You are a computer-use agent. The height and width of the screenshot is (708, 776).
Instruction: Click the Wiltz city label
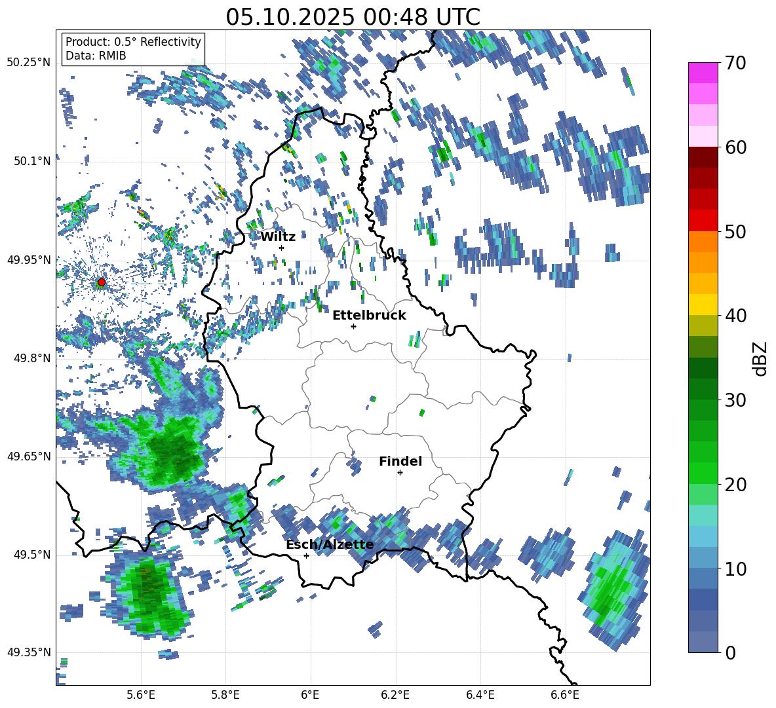278,237
